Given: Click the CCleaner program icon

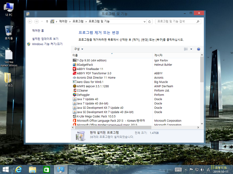Looking at the screenshot, I should [74, 90].
